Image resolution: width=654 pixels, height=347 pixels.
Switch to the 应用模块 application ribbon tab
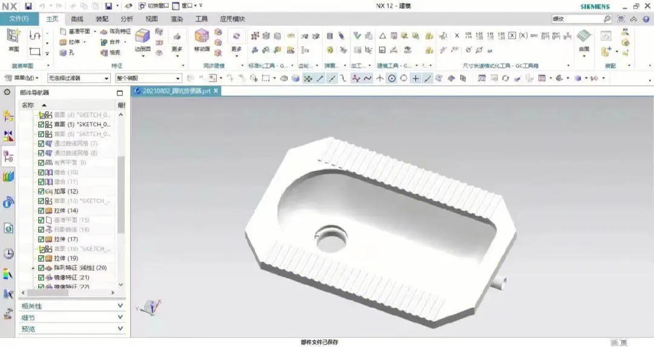coord(233,19)
